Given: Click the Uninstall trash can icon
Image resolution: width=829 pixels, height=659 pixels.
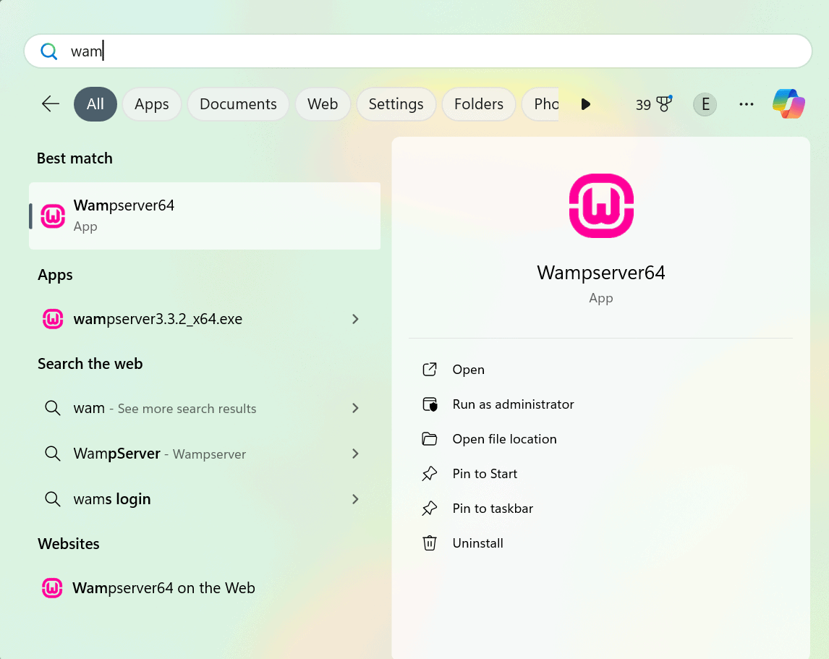Looking at the screenshot, I should pyautogui.click(x=430, y=543).
